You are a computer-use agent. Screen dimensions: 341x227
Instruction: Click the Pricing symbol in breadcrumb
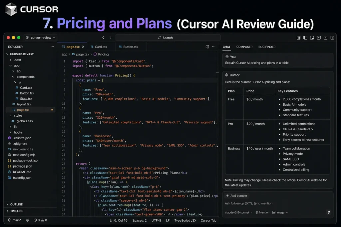[x=101, y=54]
